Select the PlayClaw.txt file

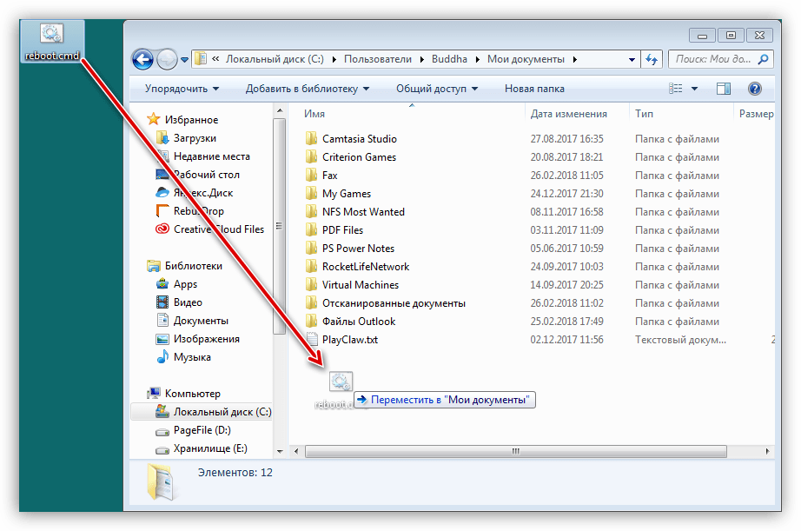click(x=349, y=340)
